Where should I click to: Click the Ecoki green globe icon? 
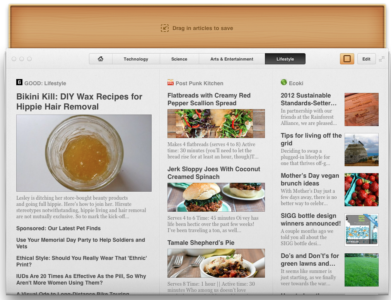click(284, 82)
